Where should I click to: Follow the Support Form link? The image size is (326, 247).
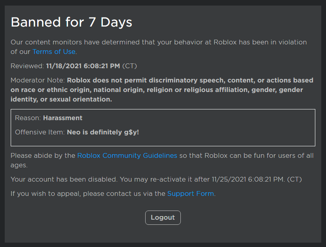point(190,193)
